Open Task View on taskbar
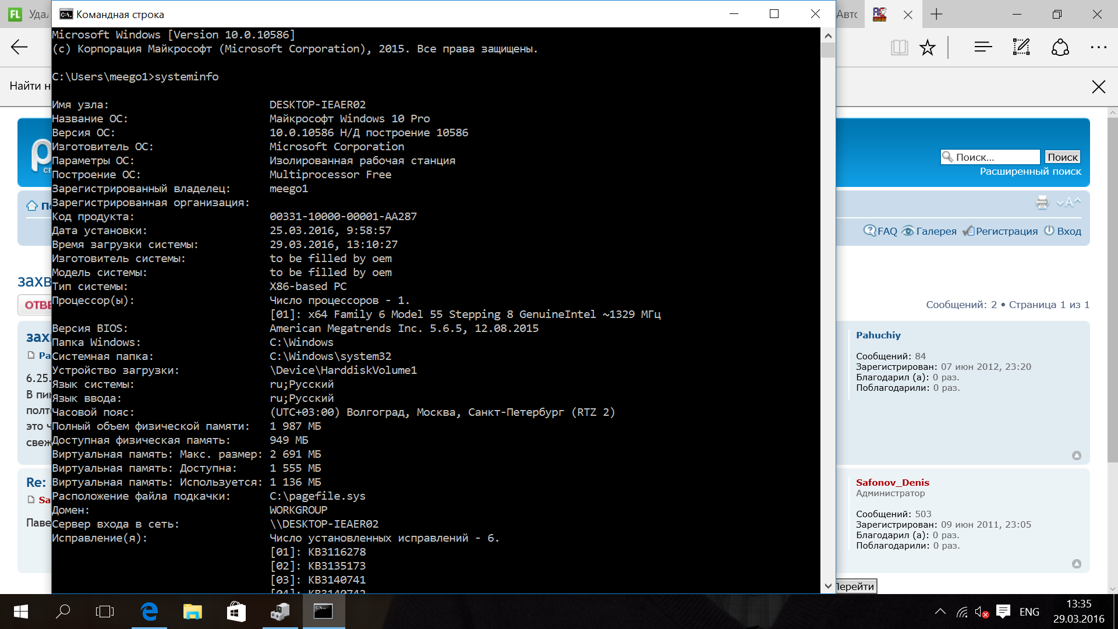Screen dimensions: 1118x629 (x=105, y=612)
